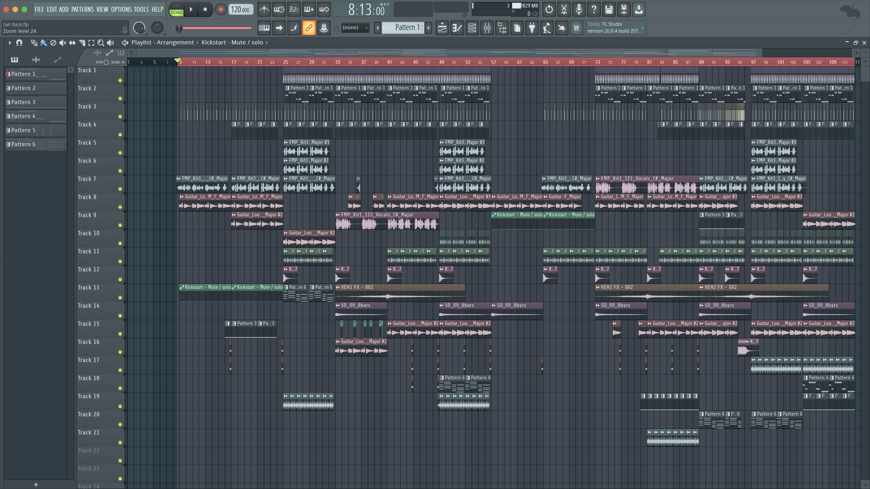
Task: Select the slip tool in playlist toolbar
Action: click(72, 43)
